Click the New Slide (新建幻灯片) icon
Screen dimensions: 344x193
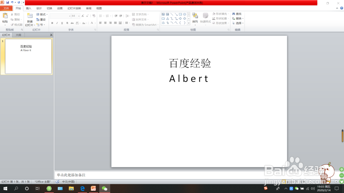[30, 16]
